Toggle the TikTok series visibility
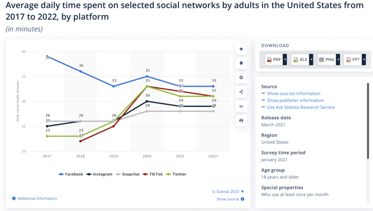 156,174
